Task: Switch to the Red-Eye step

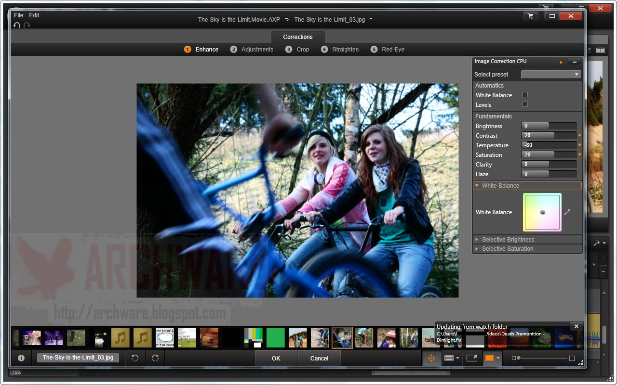Action: tap(388, 50)
